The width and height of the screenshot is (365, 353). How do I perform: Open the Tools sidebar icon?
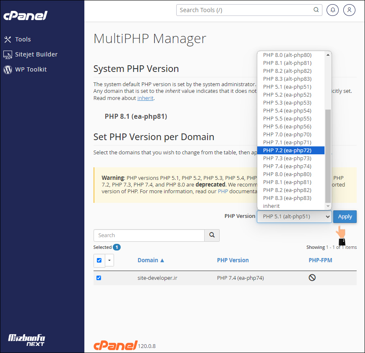pos(8,39)
